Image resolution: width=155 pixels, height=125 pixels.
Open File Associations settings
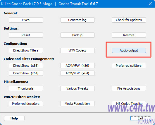pos(129,88)
